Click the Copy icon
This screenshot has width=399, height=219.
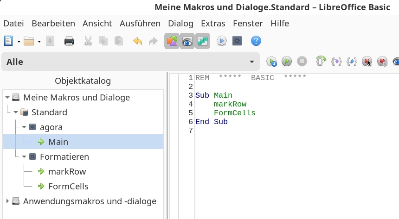click(103, 41)
